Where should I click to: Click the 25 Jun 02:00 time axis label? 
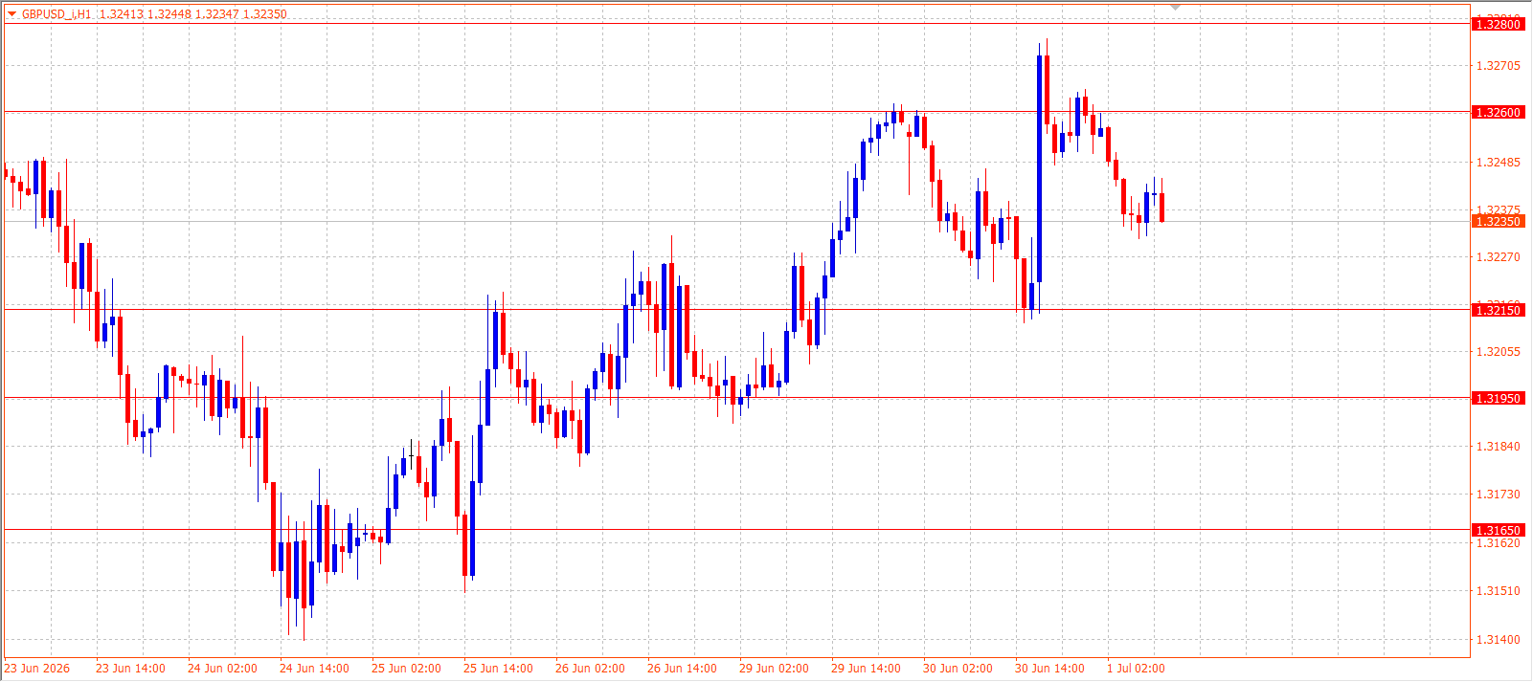[406, 669]
